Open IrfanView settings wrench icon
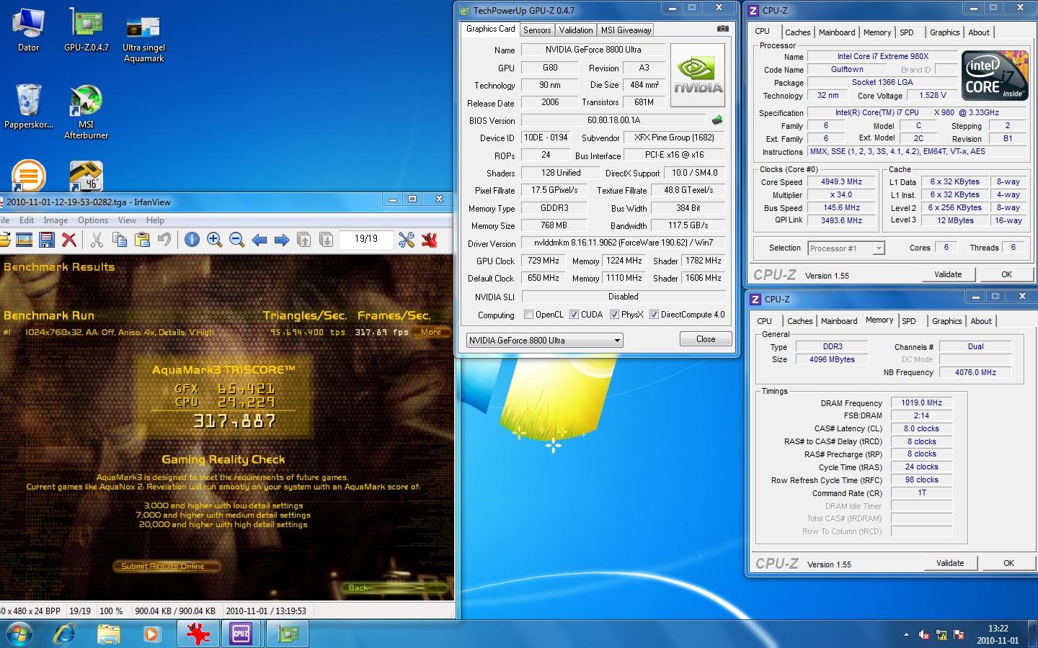Viewport: 1038px width, 648px height. [407, 240]
